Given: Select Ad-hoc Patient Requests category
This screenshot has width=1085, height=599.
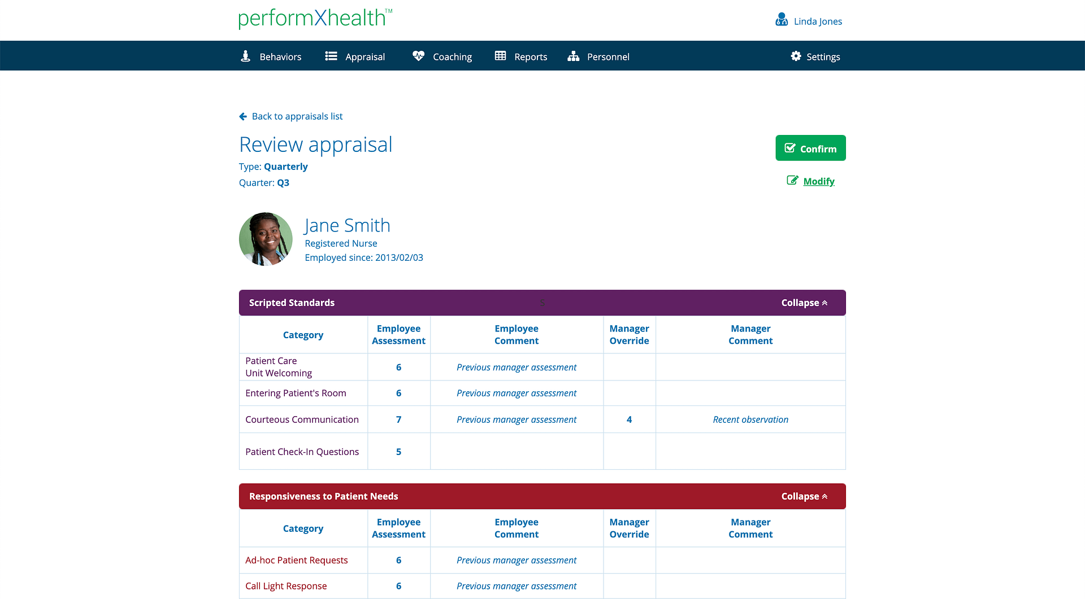Looking at the screenshot, I should 296,560.
